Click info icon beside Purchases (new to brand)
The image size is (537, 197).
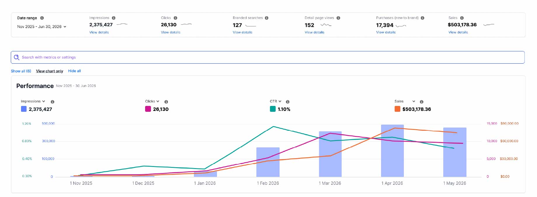[x=423, y=18]
